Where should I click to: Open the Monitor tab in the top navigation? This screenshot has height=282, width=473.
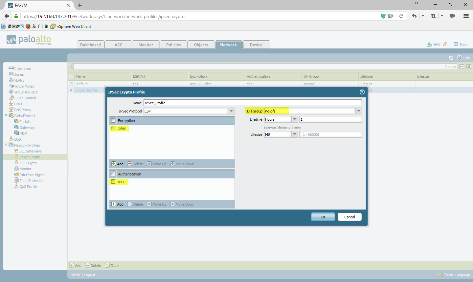tap(146, 45)
